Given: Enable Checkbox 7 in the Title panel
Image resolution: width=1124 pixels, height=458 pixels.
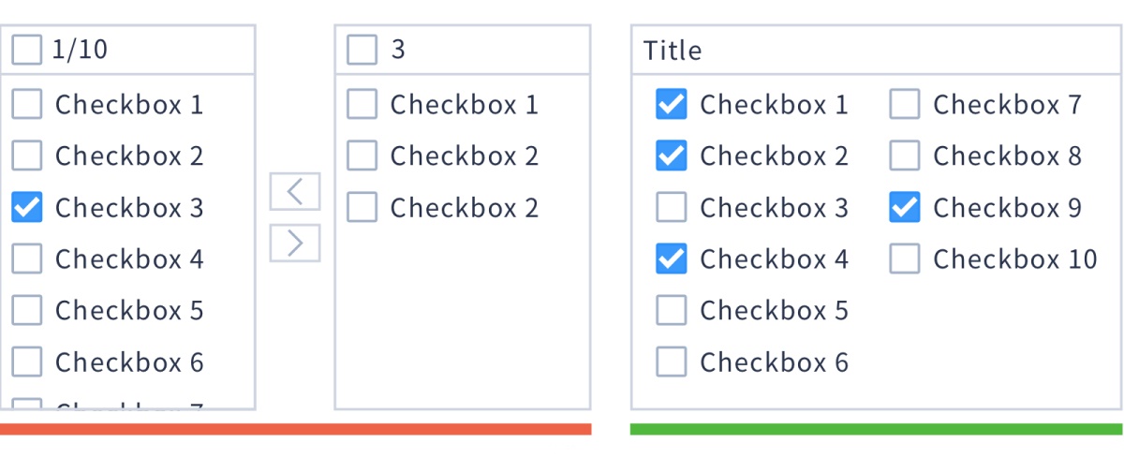Looking at the screenshot, I should pos(904,104).
